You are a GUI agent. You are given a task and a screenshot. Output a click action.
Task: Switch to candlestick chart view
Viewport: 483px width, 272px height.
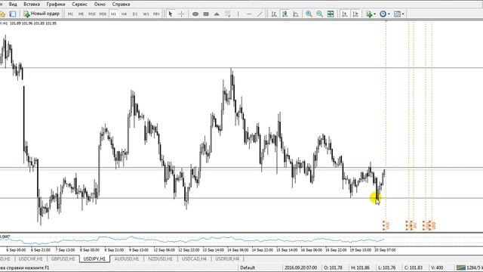point(285,14)
